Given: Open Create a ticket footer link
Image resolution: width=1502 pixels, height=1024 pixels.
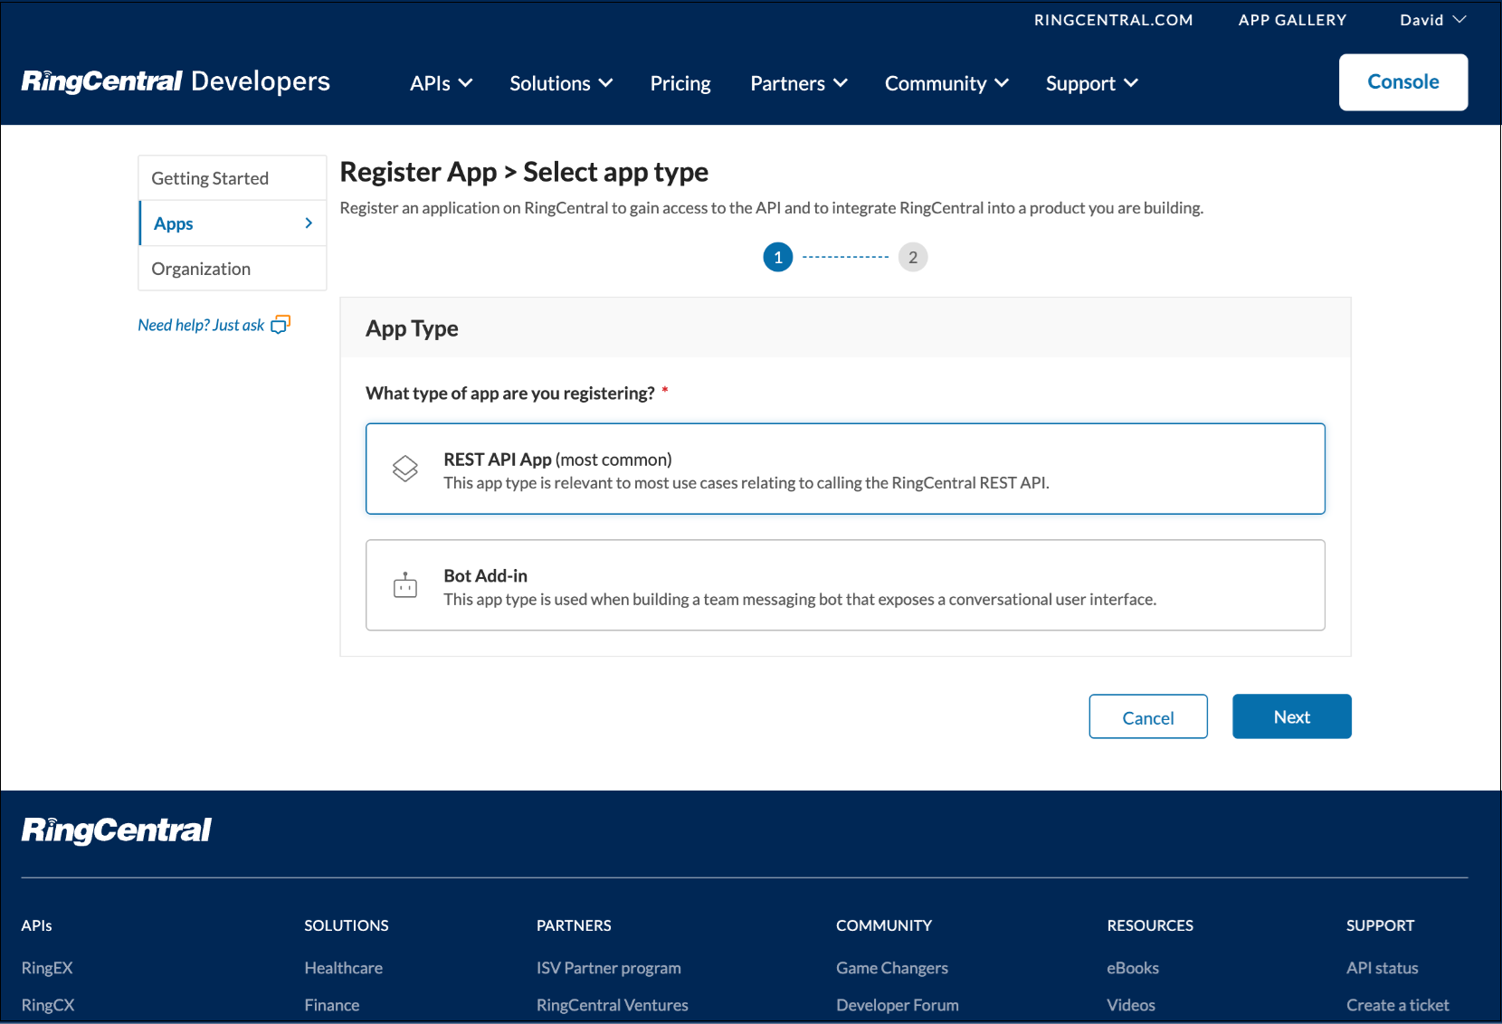Looking at the screenshot, I should [x=1397, y=1005].
